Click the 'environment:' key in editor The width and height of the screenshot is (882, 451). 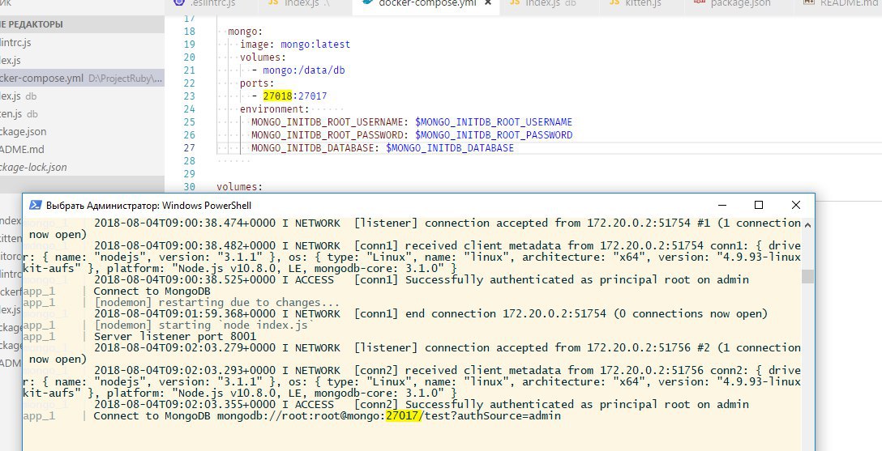coord(275,109)
